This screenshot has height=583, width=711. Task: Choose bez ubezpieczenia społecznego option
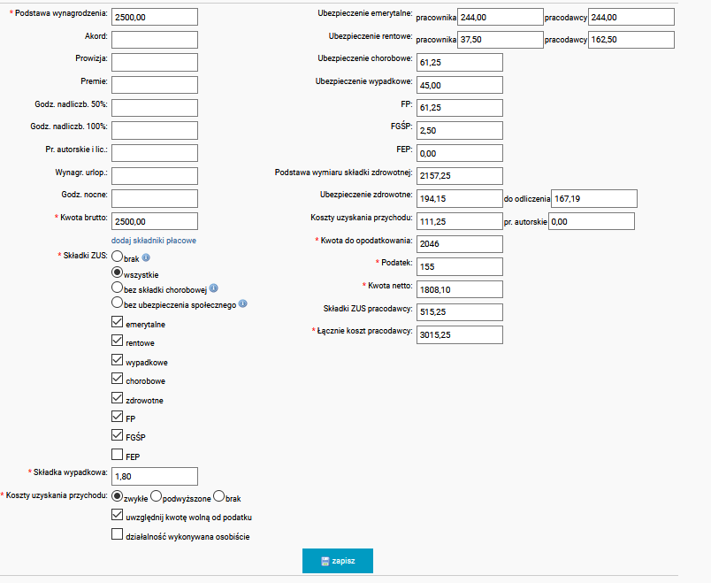pyautogui.click(x=117, y=303)
